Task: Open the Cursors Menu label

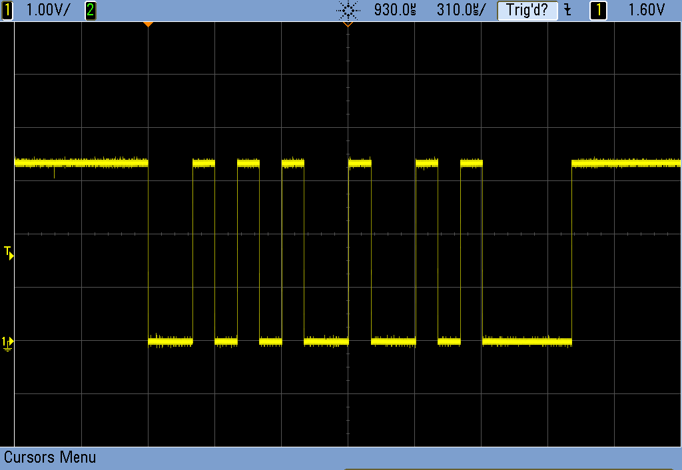Action: coord(50,457)
